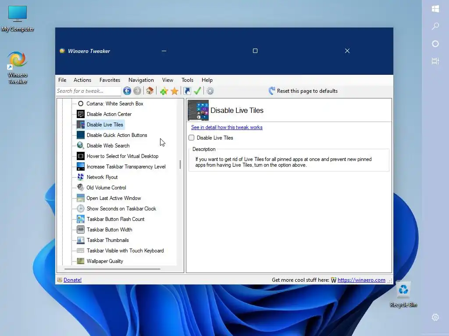The width and height of the screenshot is (449, 336).
Task: Click the Open Last Active Window icon
Action: (x=81, y=198)
